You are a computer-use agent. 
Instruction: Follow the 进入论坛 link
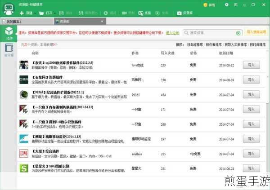[172, 33]
